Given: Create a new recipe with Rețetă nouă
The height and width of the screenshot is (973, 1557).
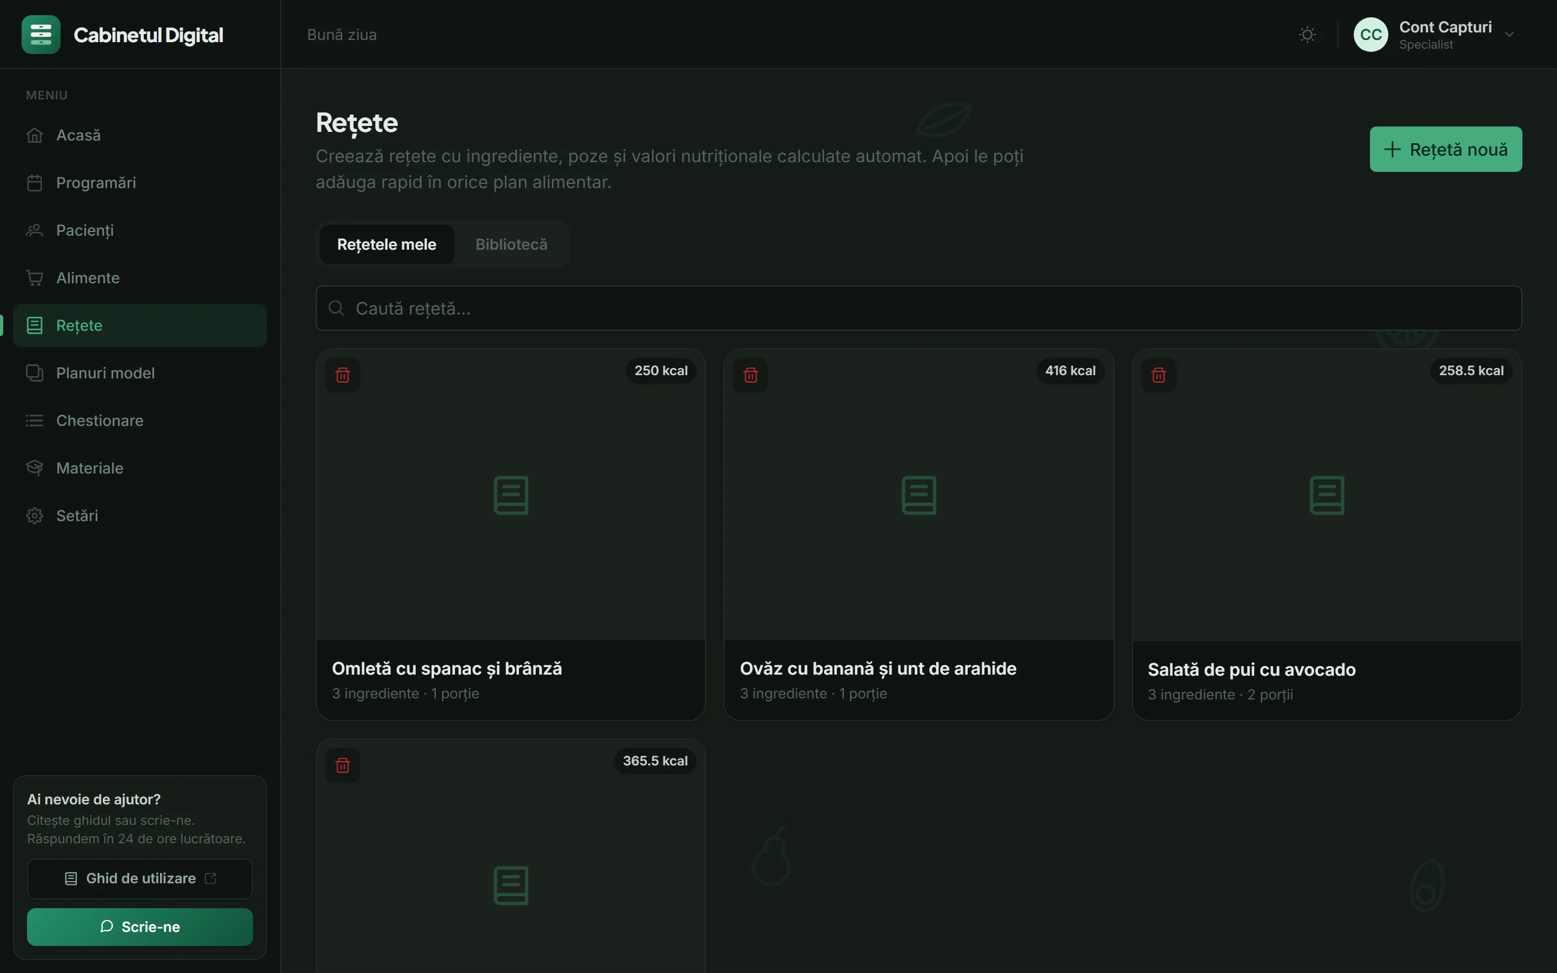Looking at the screenshot, I should click(1446, 149).
